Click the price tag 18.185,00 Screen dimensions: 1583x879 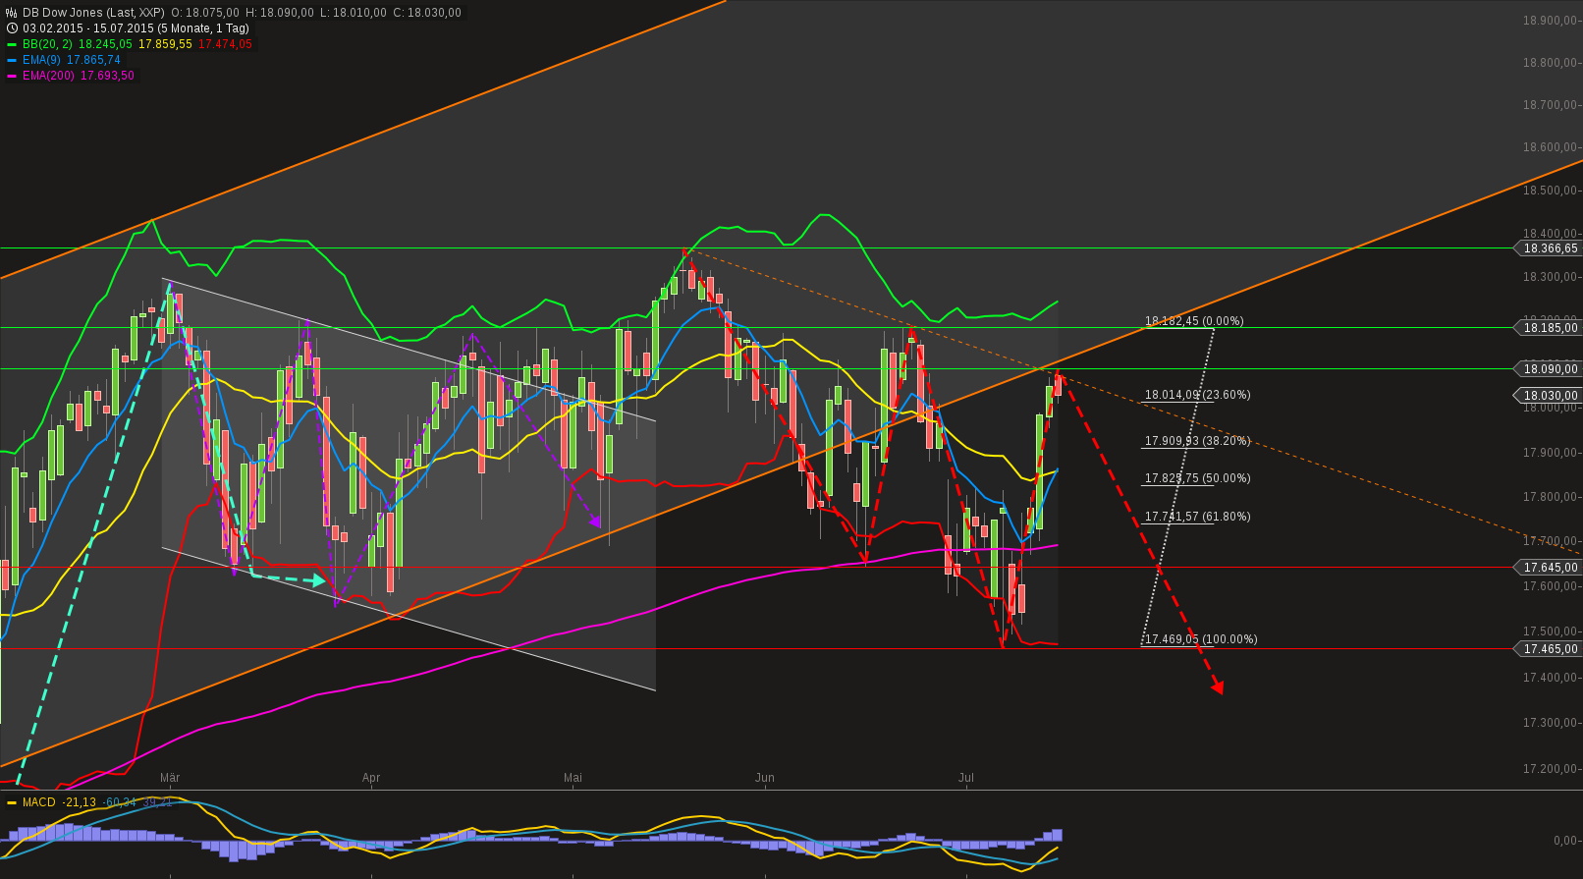pyautogui.click(x=1550, y=327)
